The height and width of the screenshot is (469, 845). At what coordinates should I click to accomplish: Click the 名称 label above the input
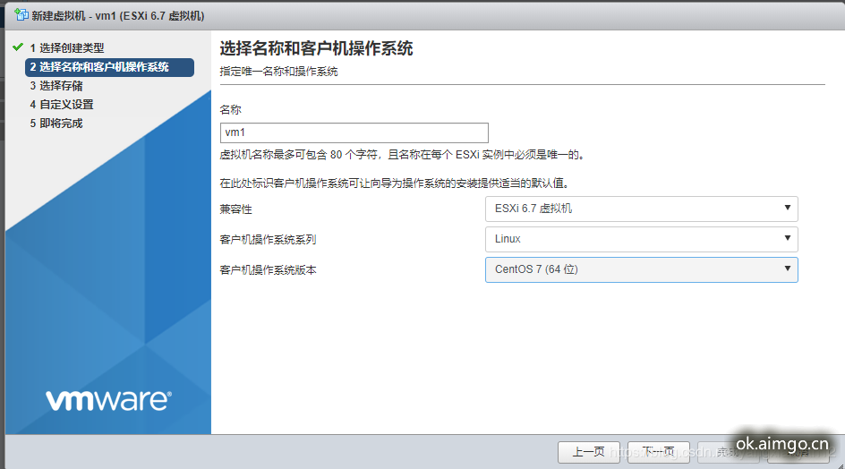(x=230, y=110)
